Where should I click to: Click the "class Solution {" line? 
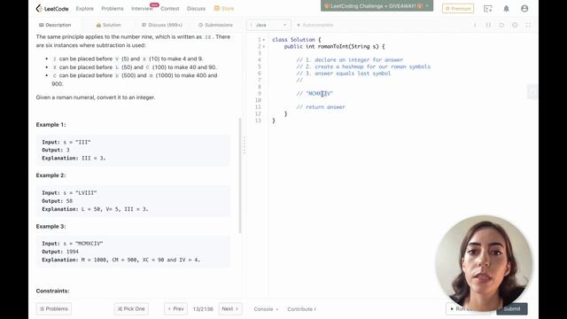tap(297, 40)
